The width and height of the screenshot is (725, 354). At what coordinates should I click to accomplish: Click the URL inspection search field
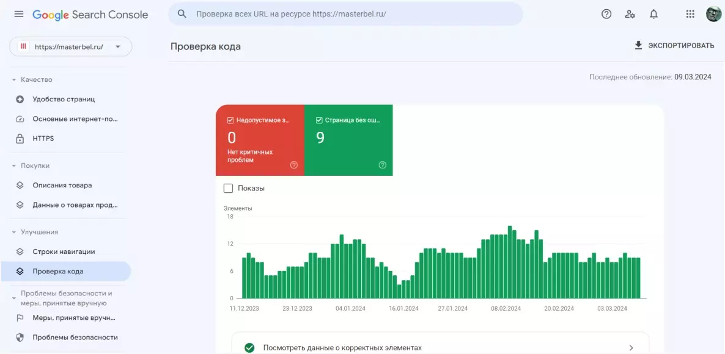click(x=345, y=14)
